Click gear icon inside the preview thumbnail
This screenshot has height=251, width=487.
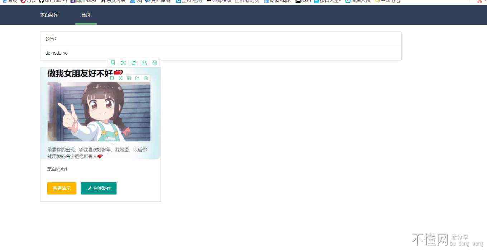[x=146, y=78]
